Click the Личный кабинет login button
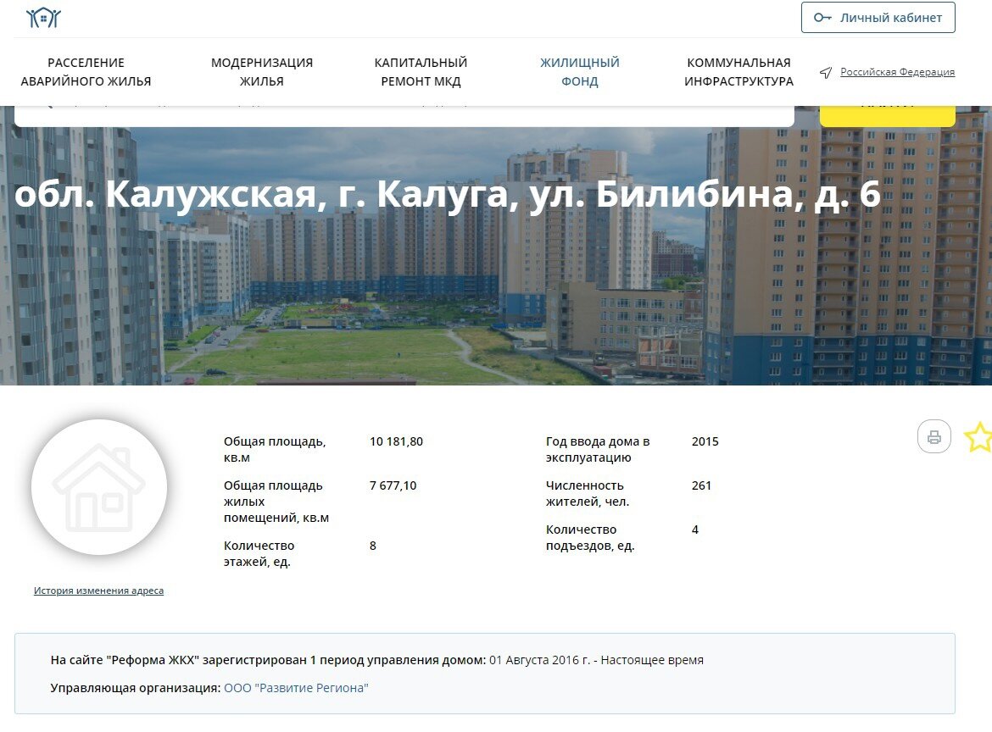 click(x=878, y=17)
